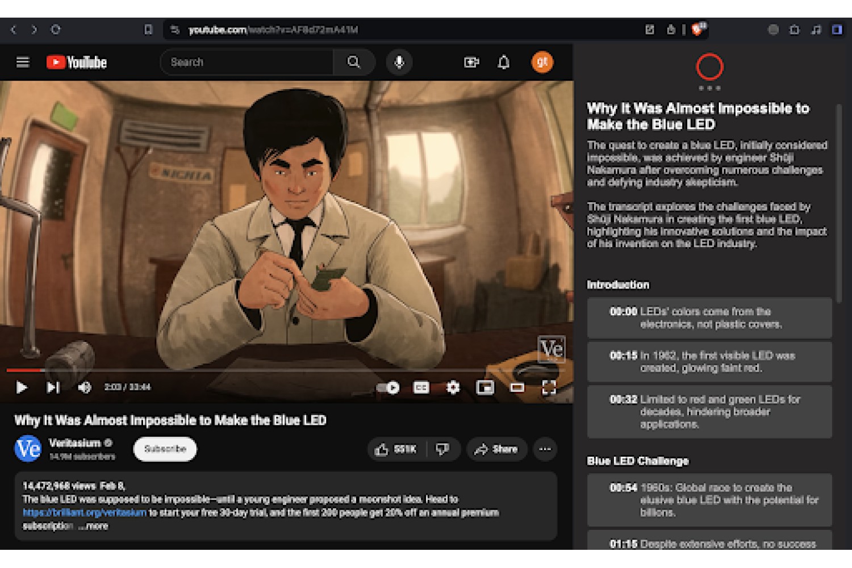Bookmark this page using the bookmark icon

point(148,30)
